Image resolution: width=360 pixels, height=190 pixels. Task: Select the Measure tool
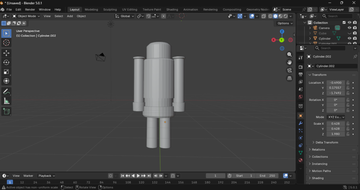coord(6,101)
